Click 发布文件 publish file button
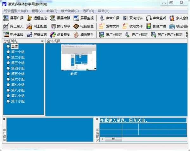The image size is (190, 151). coord(109,26)
